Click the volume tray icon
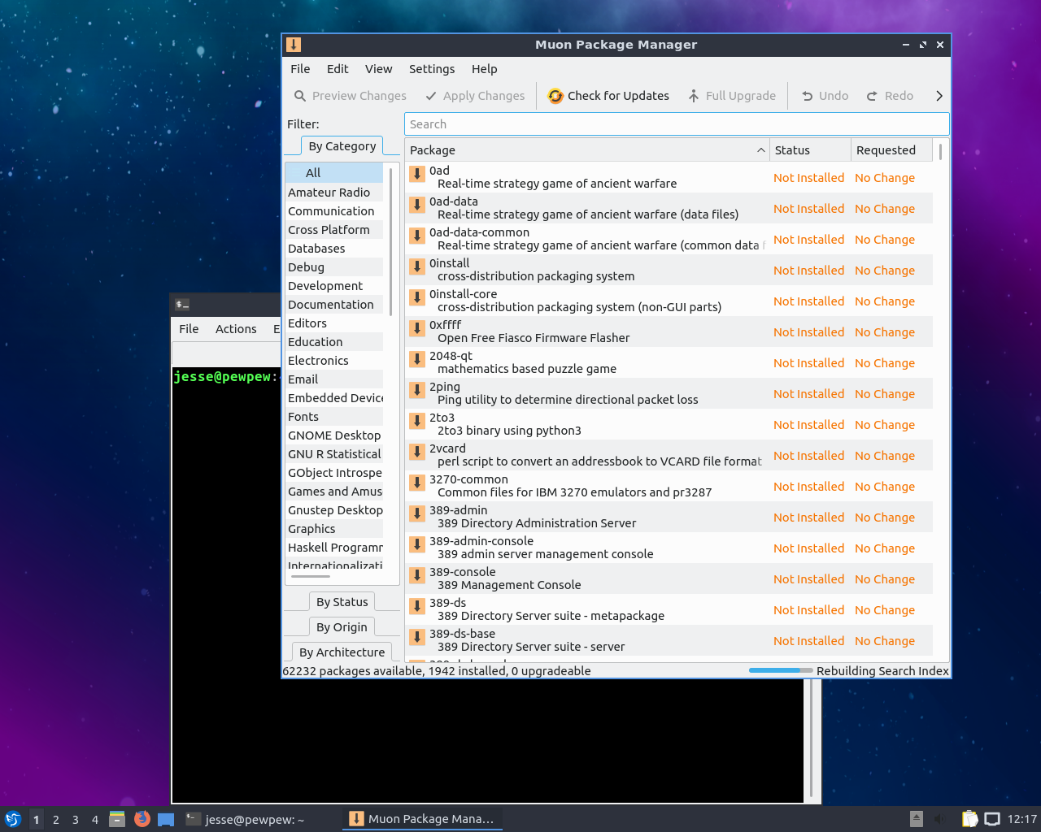The height and width of the screenshot is (832, 1041). click(940, 819)
